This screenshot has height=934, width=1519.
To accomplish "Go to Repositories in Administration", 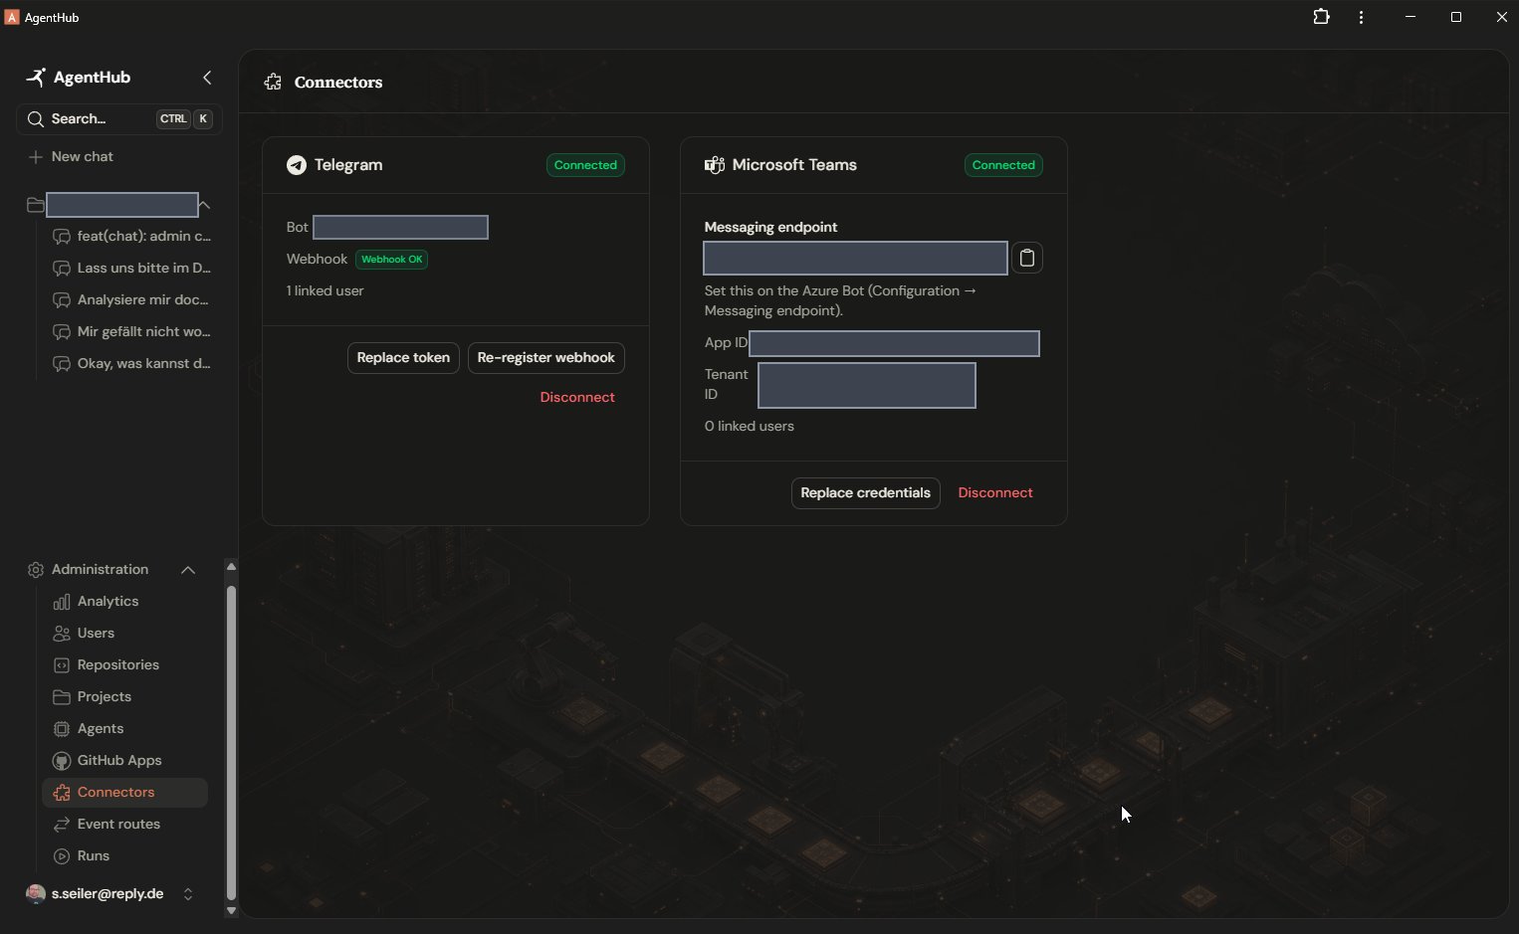I will [x=124, y=665].
